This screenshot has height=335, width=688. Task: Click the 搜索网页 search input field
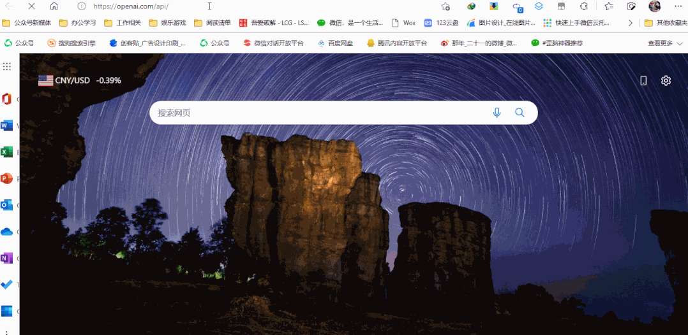319,113
